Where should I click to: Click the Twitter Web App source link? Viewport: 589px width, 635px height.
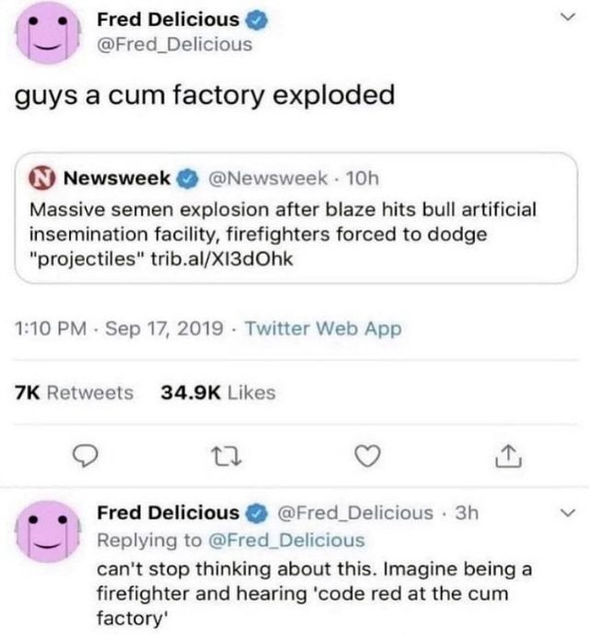(323, 329)
